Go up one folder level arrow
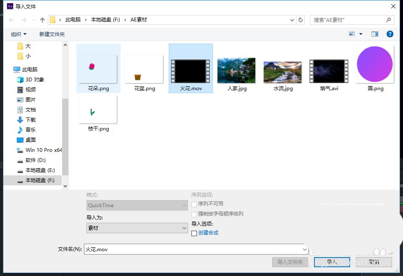Viewport: 403px width, 276px height. [42, 20]
